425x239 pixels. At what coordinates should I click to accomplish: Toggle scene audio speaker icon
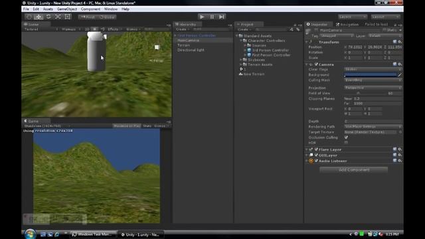pos(102,29)
